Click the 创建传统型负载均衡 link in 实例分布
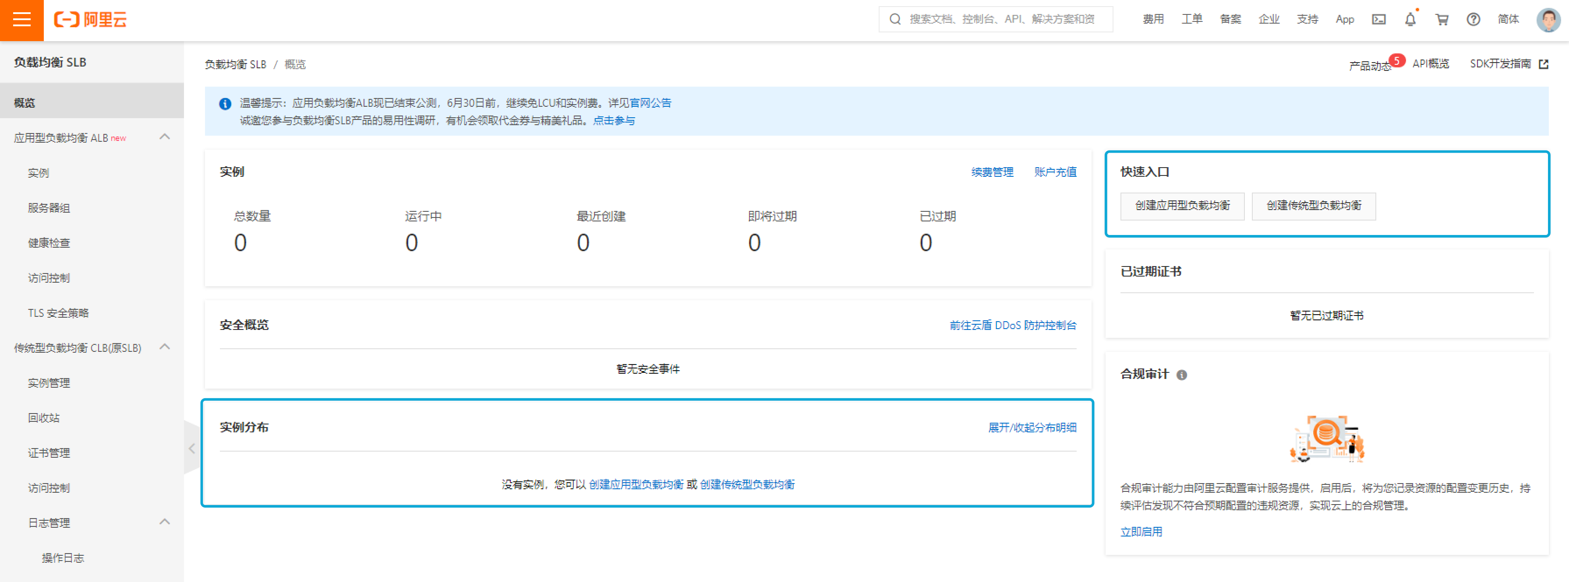Viewport: 1569px width, 582px height. click(x=747, y=484)
